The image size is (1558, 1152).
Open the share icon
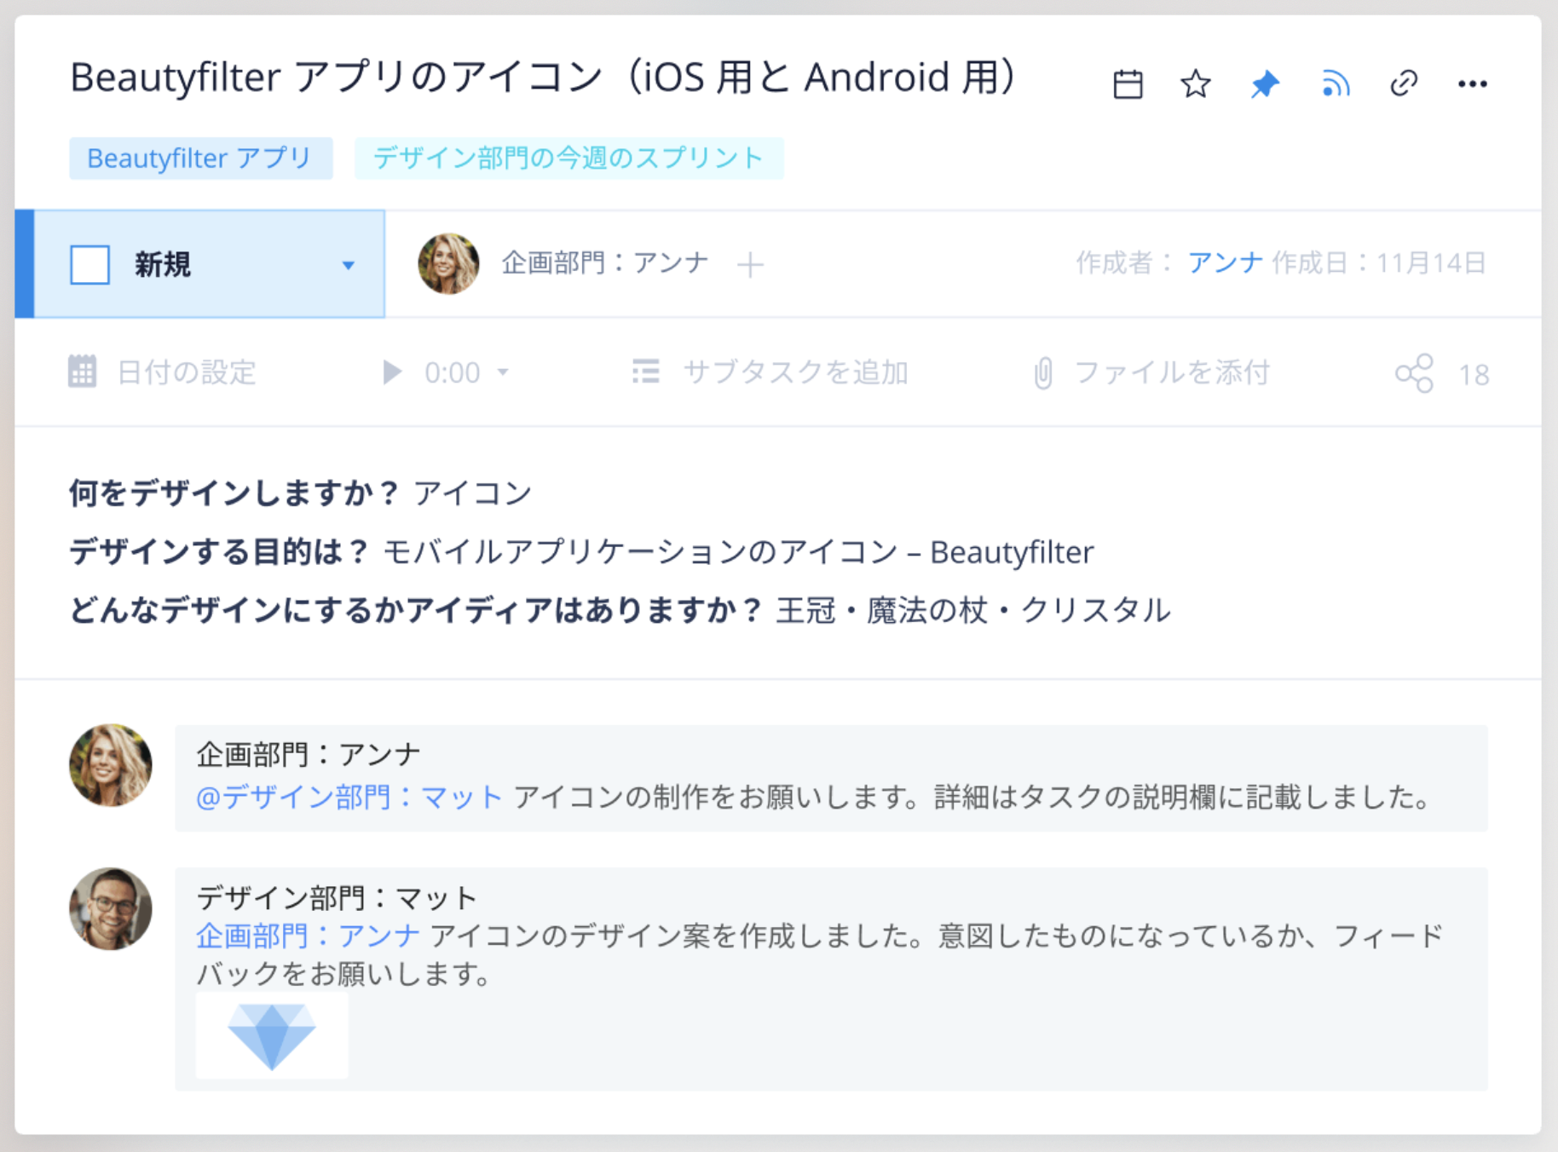pos(1414,373)
